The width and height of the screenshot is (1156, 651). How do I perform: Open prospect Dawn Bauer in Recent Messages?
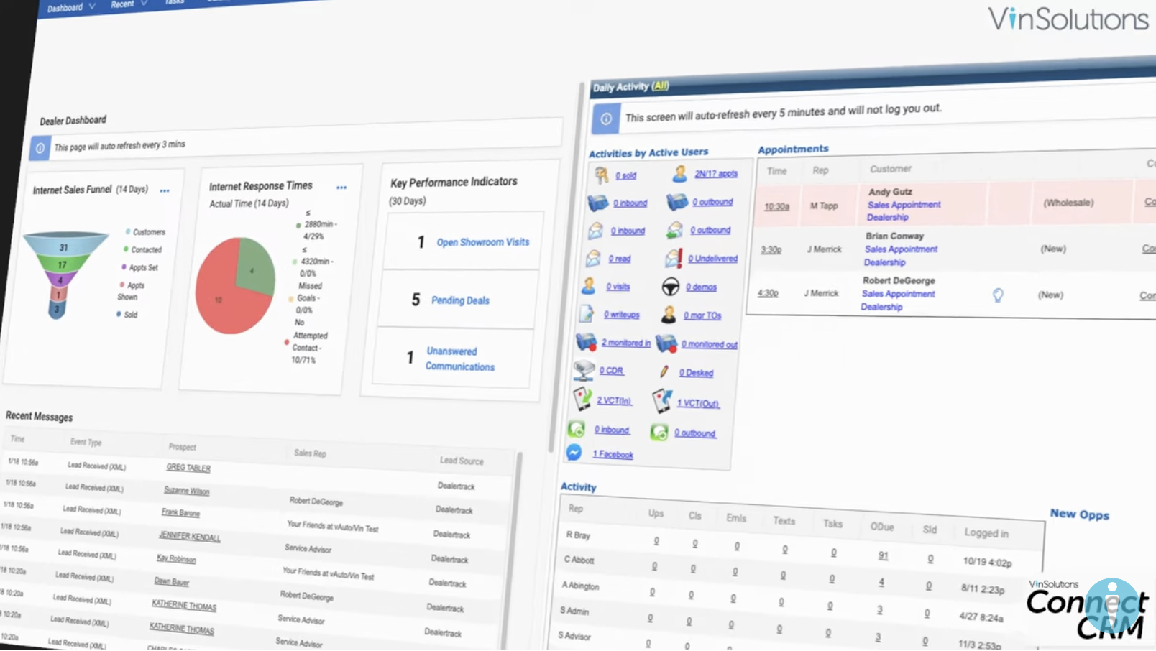(x=172, y=581)
